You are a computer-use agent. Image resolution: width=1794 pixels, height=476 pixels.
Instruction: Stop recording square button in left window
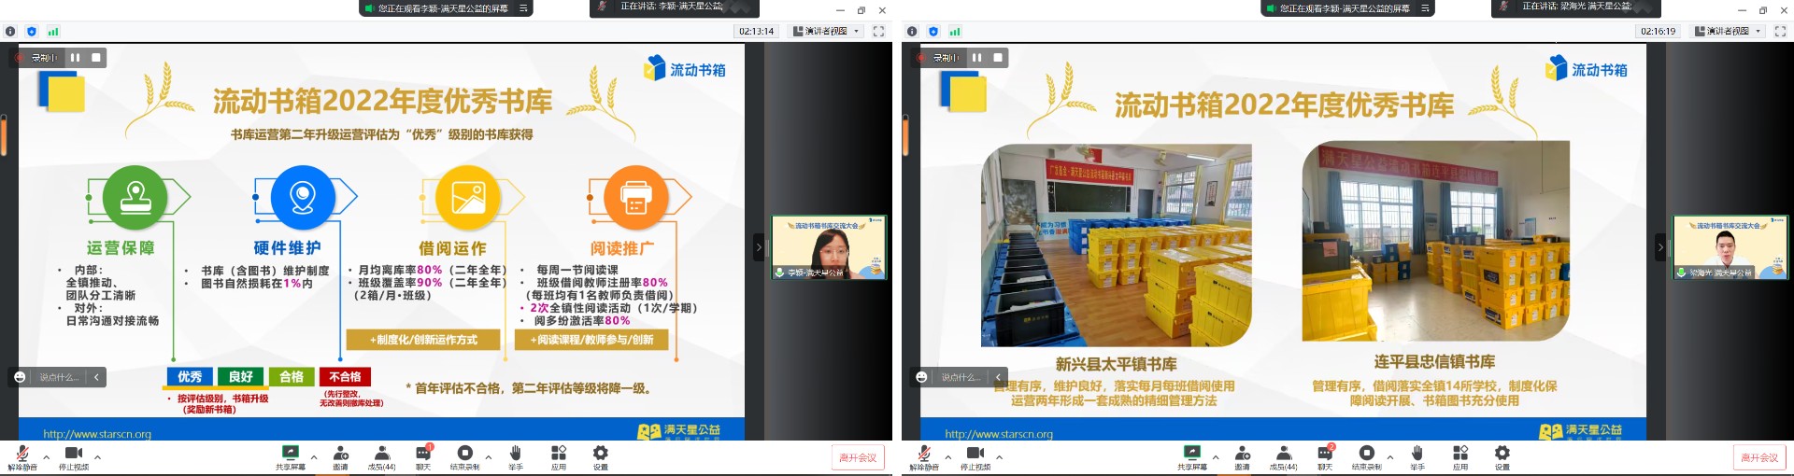pos(96,57)
